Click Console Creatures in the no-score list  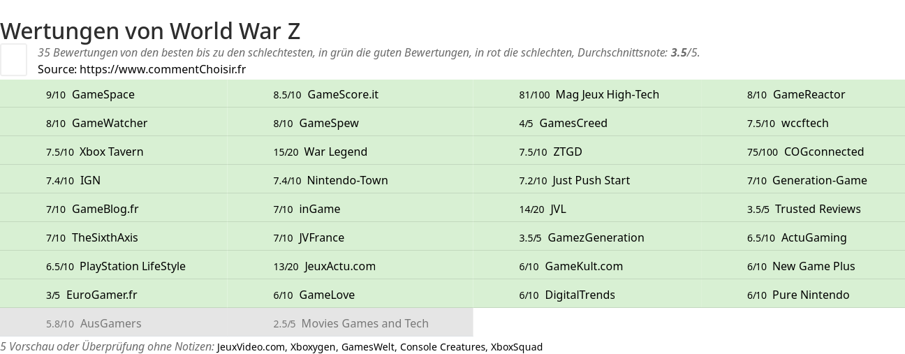click(443, 347)
